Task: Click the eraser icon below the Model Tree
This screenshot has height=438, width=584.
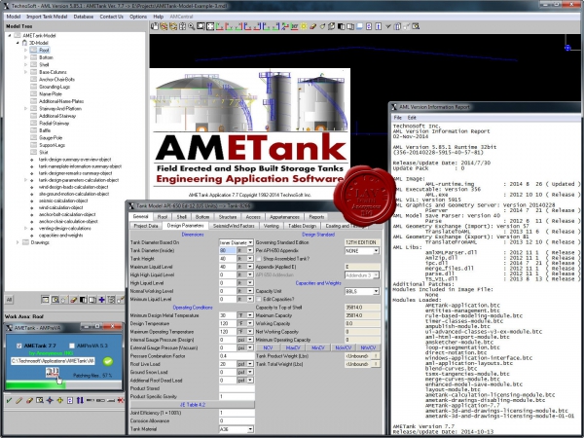Action: [73, 300]
